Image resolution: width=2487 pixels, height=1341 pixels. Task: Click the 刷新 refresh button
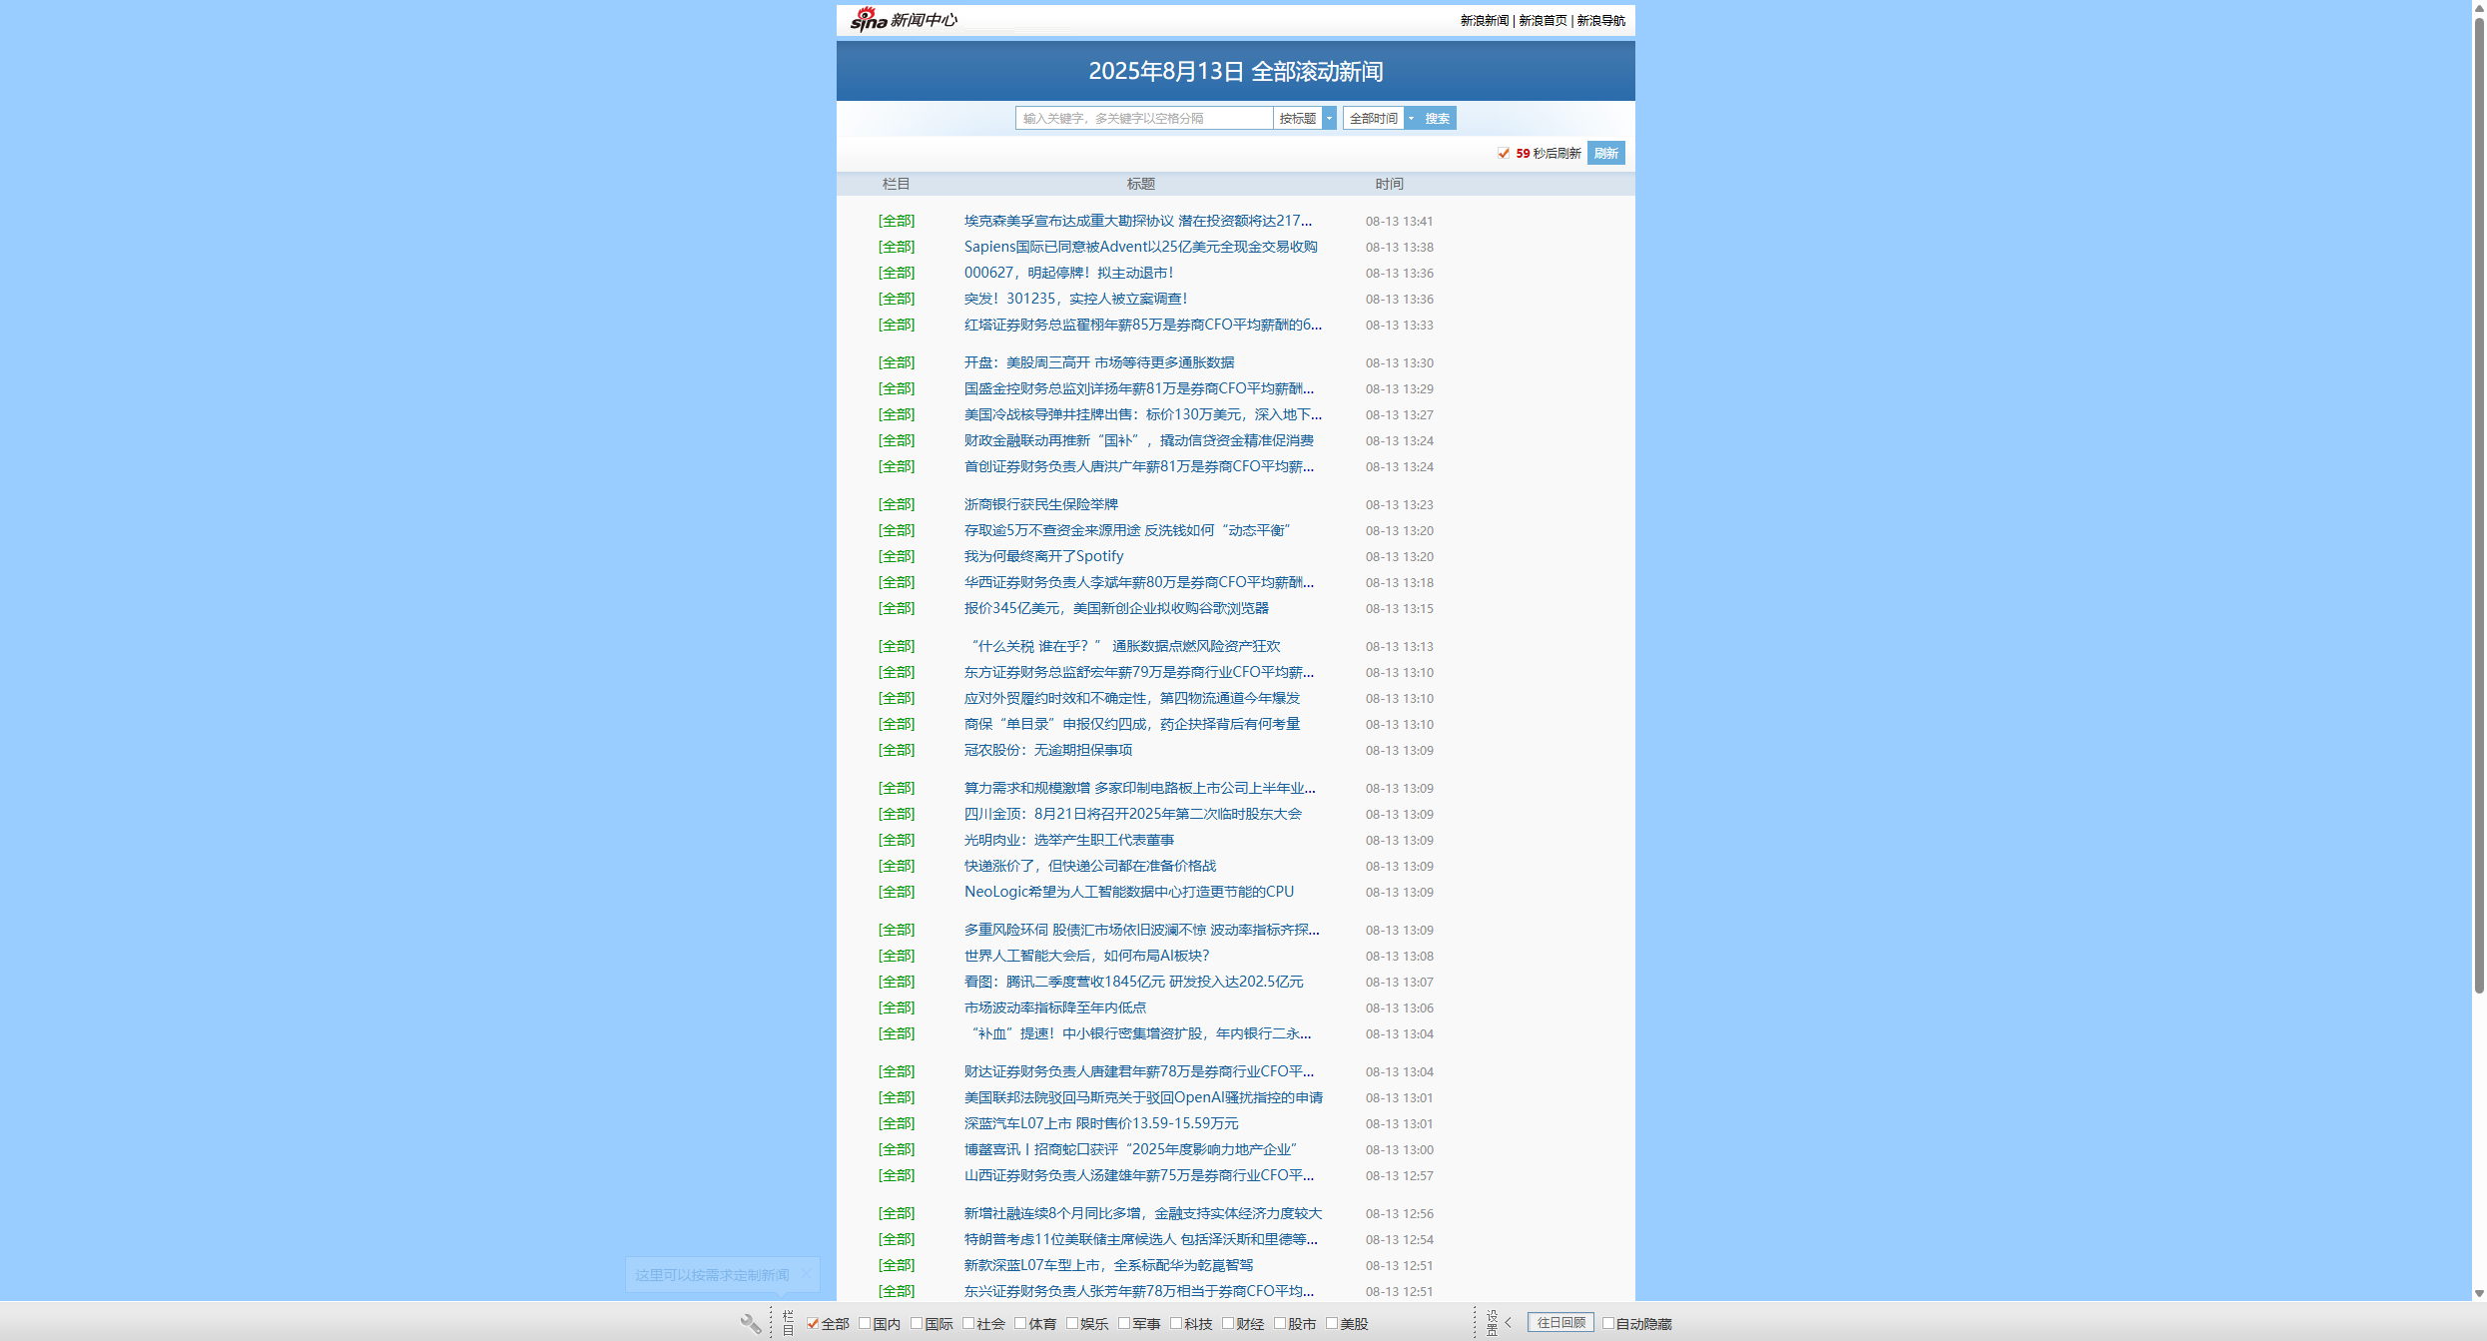(1606, 153)
